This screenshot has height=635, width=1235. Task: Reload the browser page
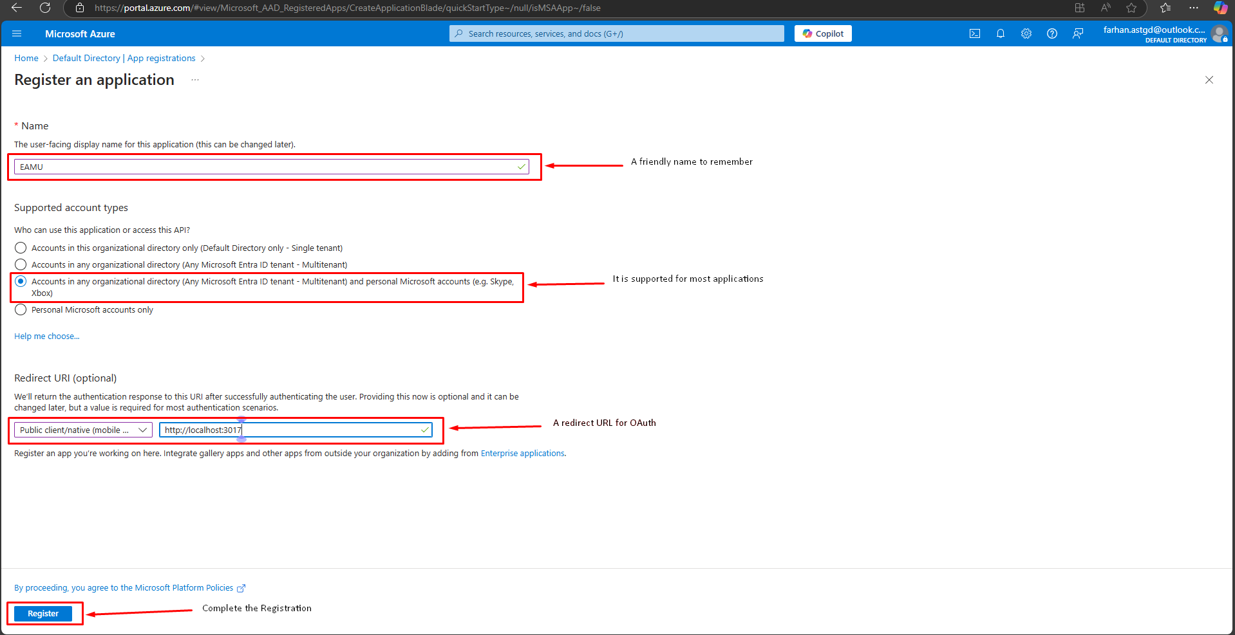45,8
